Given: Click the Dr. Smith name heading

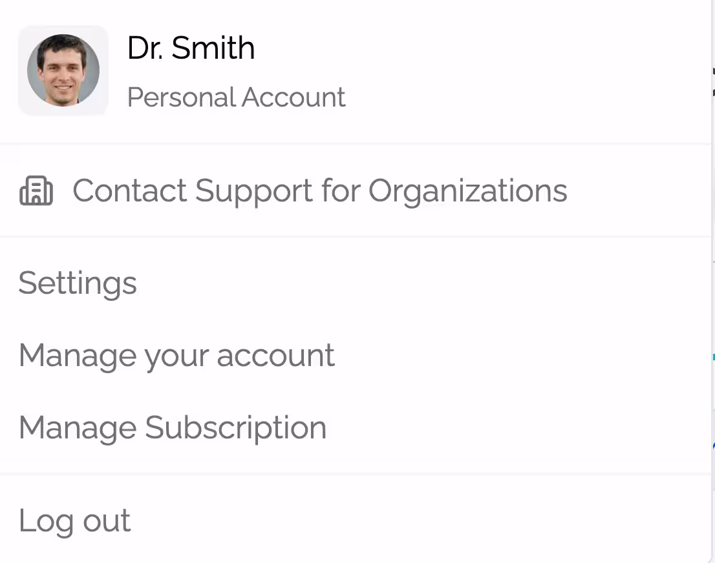Looking at the screenshot, I should 191,48.
